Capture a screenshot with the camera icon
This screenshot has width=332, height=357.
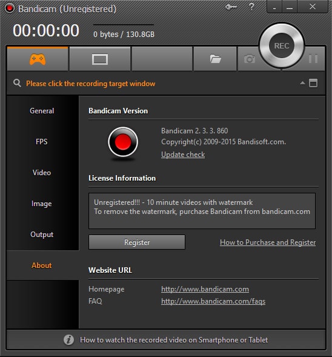coord(250,59)
